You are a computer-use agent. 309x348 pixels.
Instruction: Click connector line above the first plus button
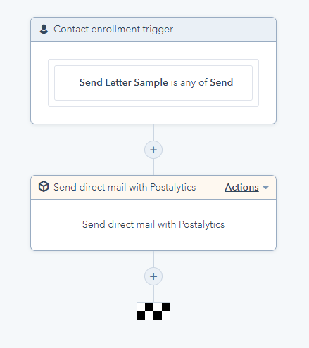point(153,133)
